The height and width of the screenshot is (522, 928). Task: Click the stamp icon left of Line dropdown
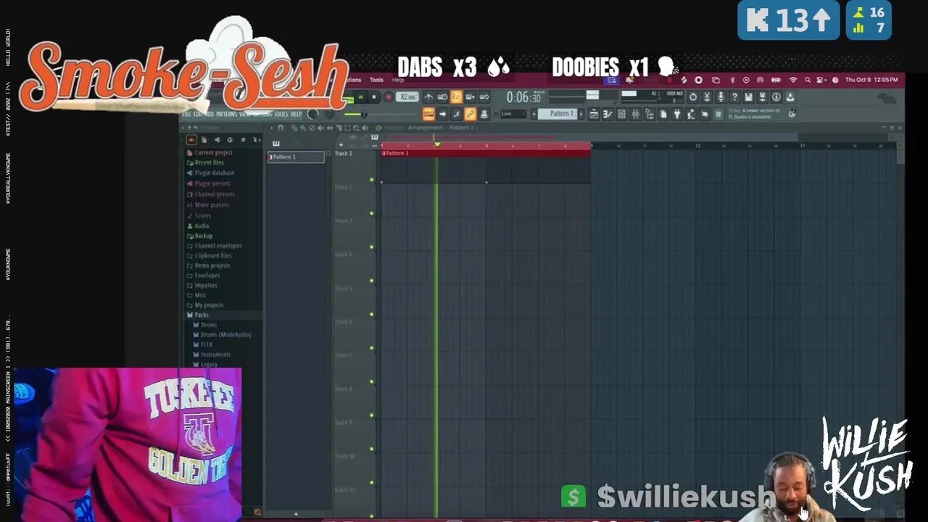(484, 115)
